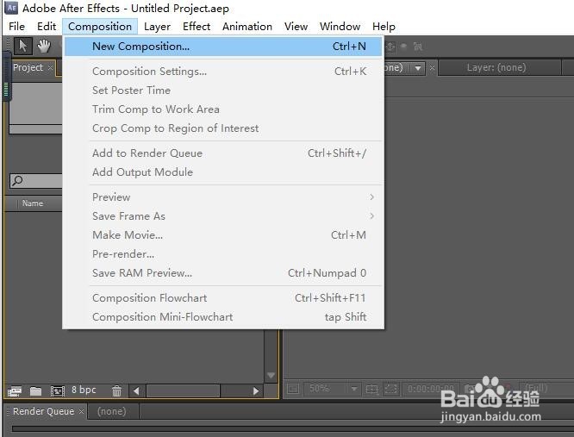Create a new folder in Project panel
Screen dimensions: 574x437
tap(35, 391)
